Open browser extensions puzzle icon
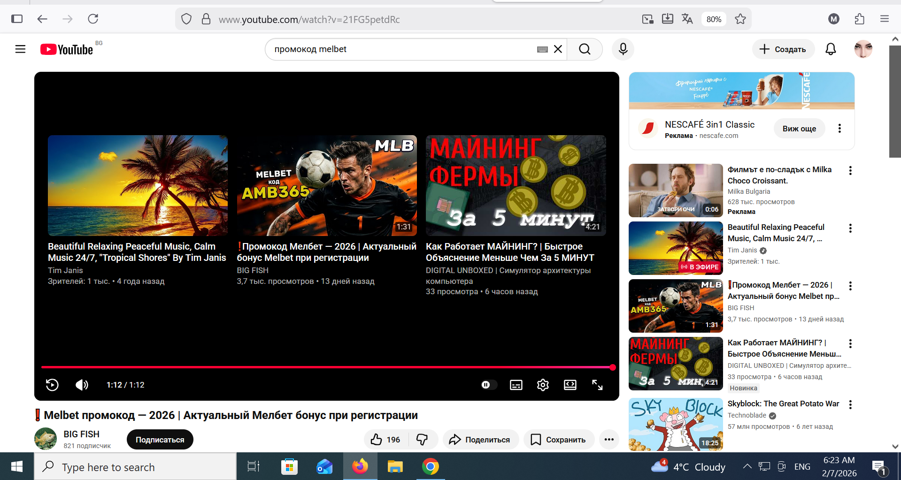The height and width of the screenshot is (480, 901). [860, 19]
